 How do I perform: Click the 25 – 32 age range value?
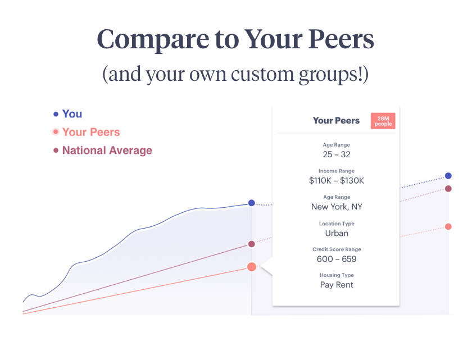337,154
